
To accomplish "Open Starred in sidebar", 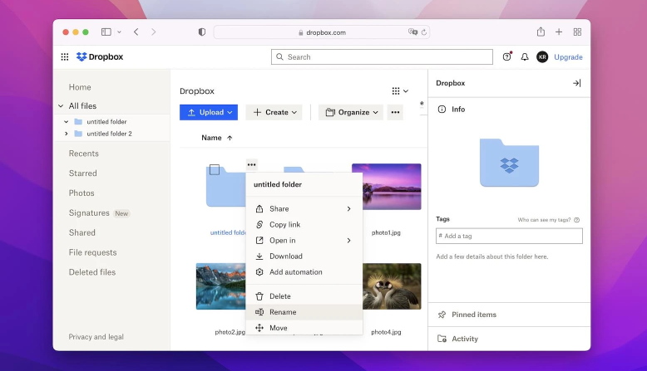I will click(83, 173).
